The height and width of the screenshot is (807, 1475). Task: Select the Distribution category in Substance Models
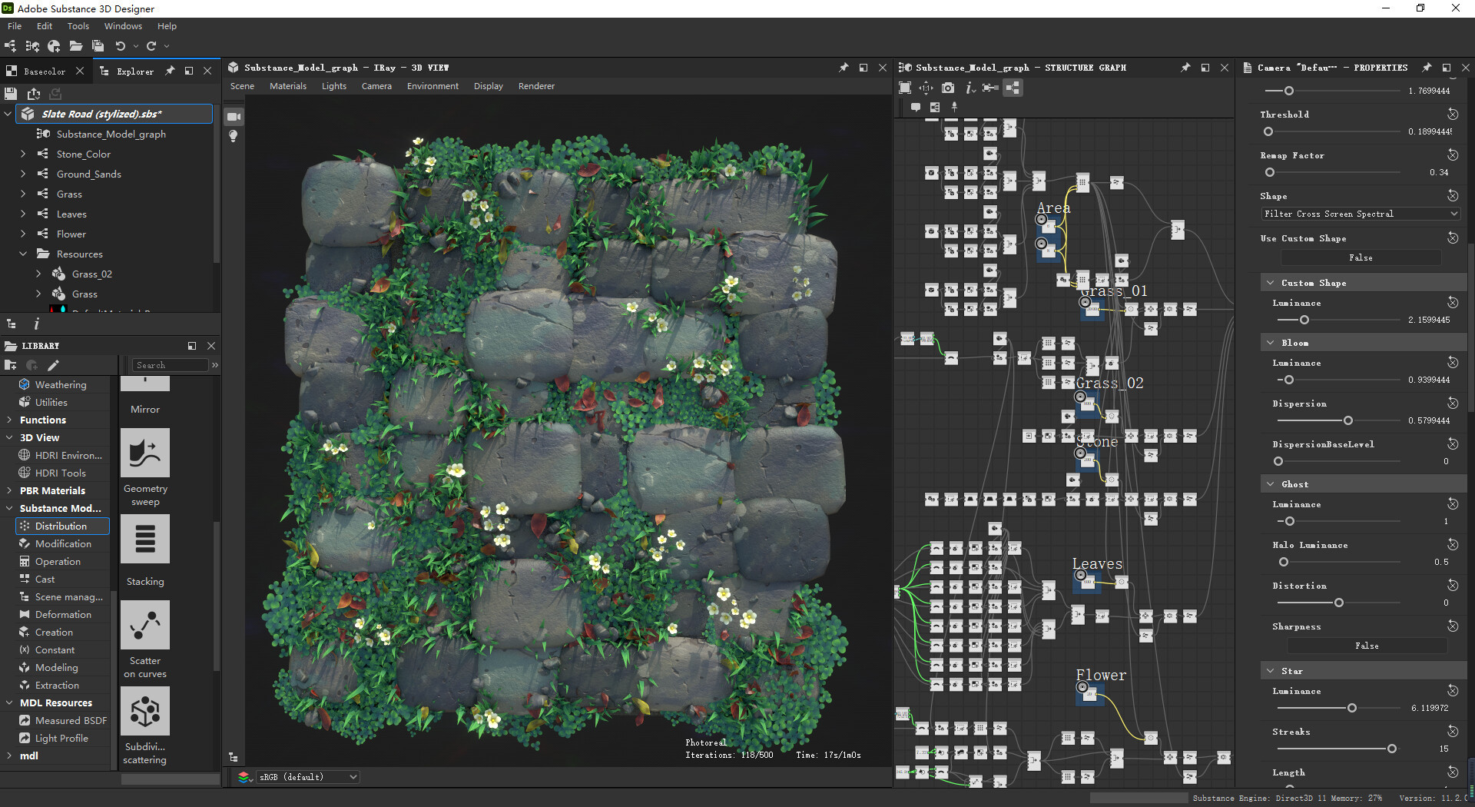pos(61,526)
